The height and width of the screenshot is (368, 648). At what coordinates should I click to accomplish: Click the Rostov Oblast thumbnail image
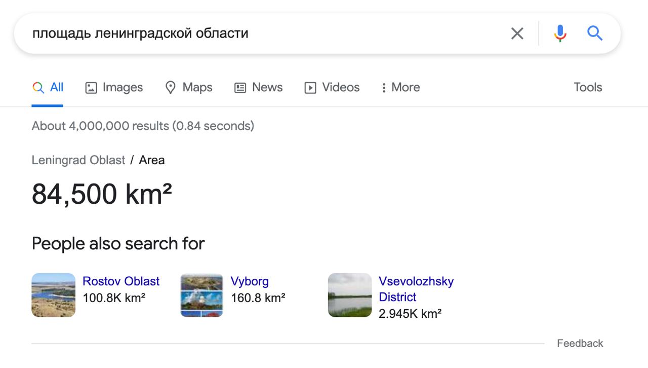[53, 295]
